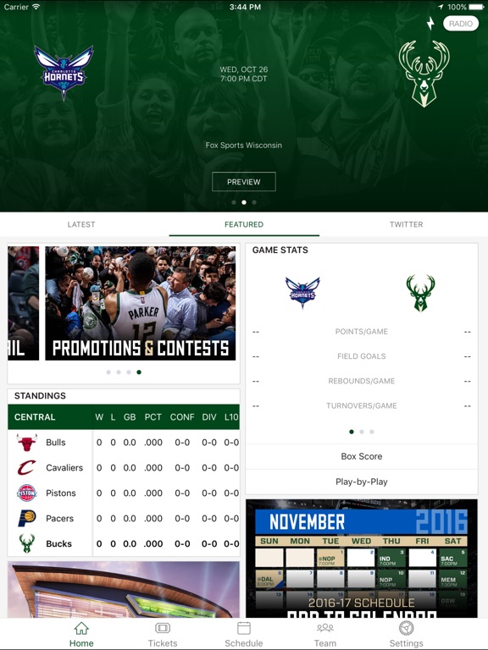
Task: Open the Schedule calendar icon
Action: point(244,628)
